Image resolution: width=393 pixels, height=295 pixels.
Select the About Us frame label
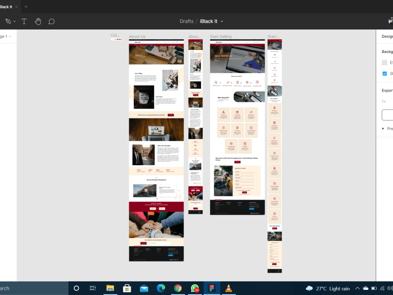[137, 37]
